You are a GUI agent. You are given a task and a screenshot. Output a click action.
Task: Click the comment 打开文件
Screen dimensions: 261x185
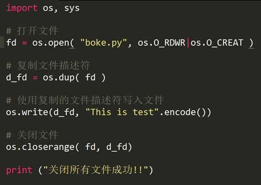[x=33, y=31]
